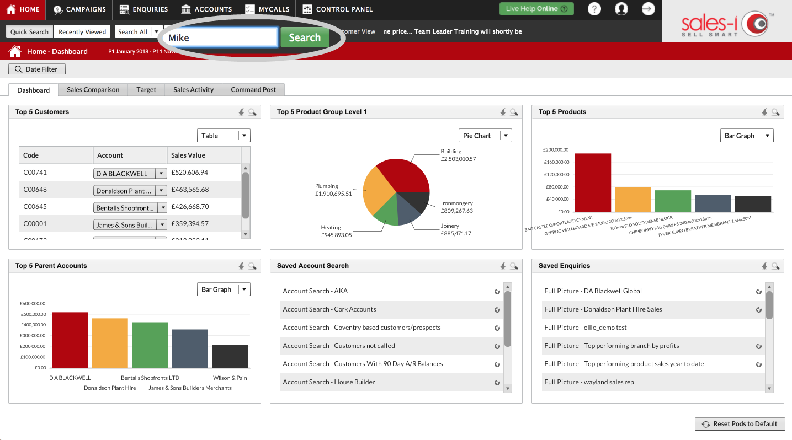Magnify the Top 5 Product Group Level 1 pod

514,112
